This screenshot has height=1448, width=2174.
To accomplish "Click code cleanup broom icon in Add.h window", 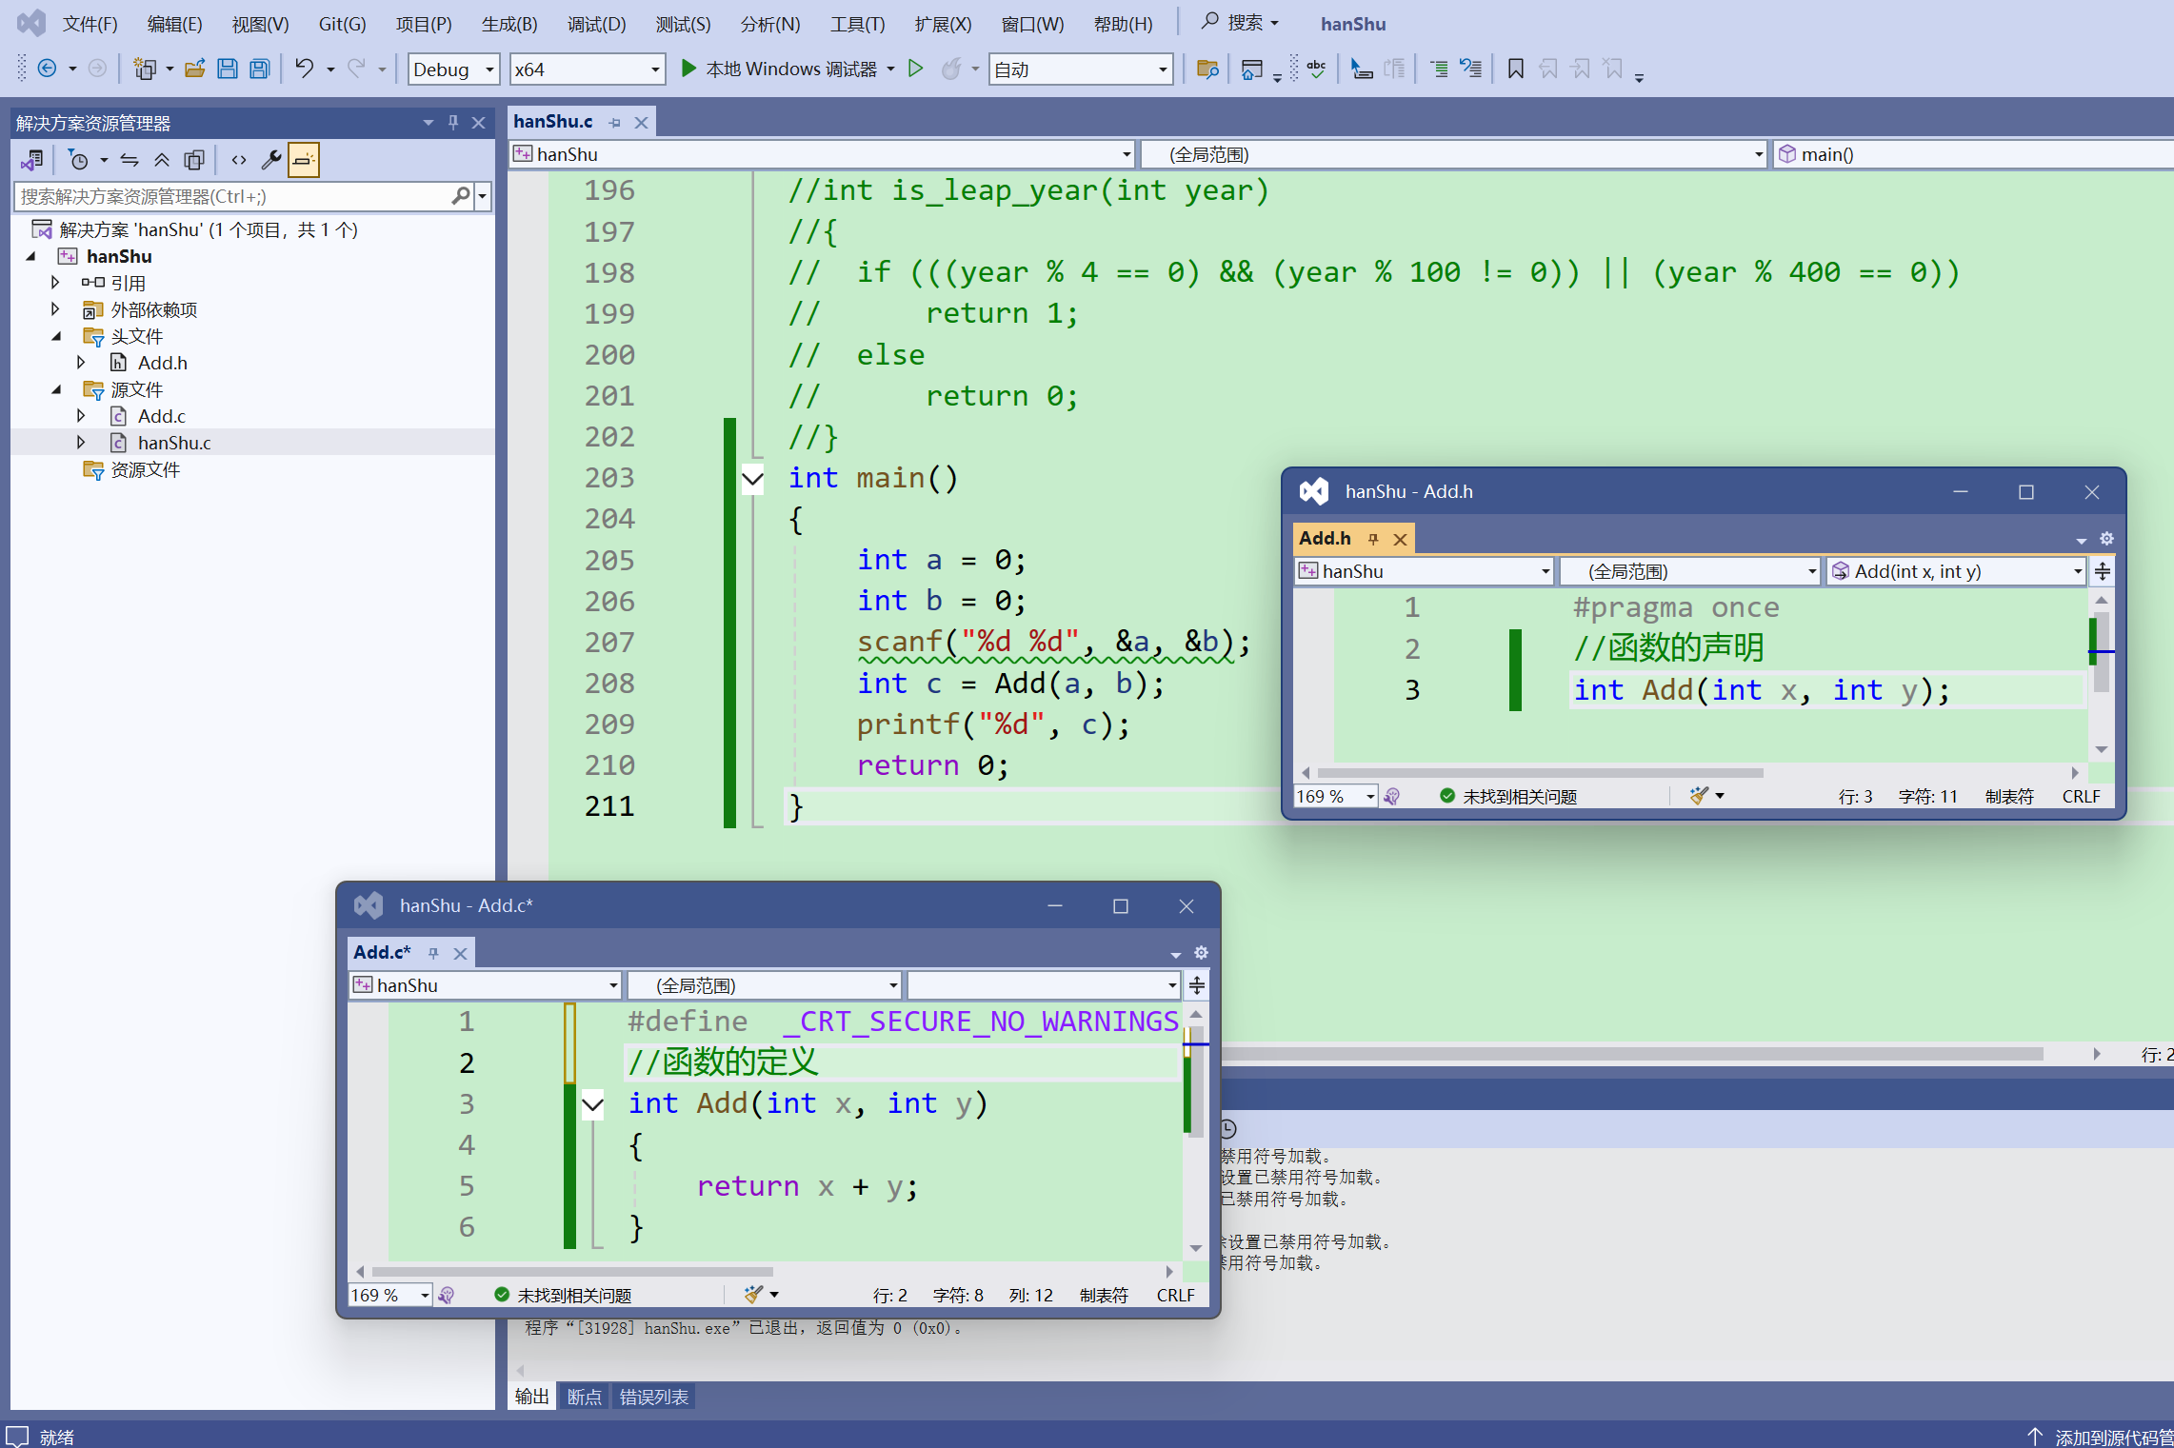I will tap(1700, 796).
